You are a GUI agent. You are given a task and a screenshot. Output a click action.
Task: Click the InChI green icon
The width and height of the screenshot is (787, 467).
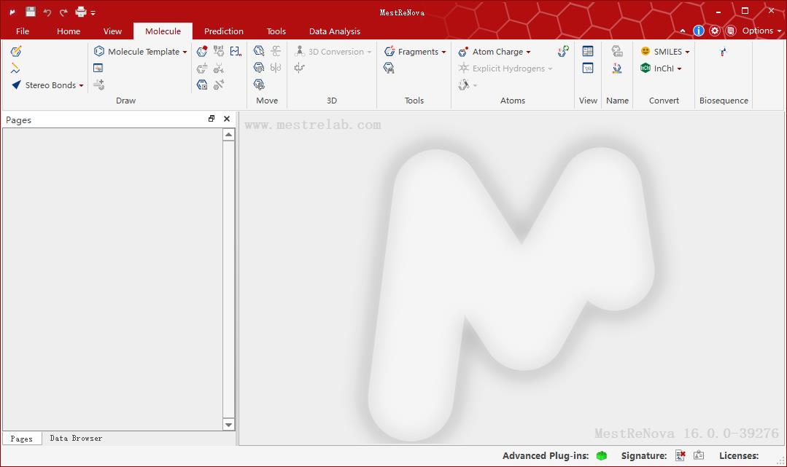(x=646, y=68)
